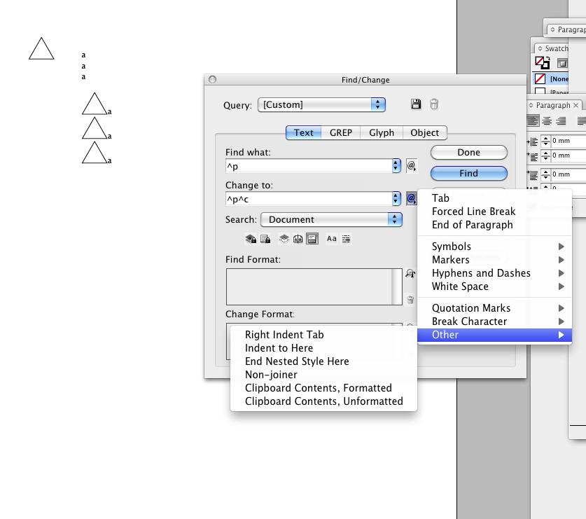
Task: Expand the Hyphens and Dashes submenu
Action: click(494, 273)
